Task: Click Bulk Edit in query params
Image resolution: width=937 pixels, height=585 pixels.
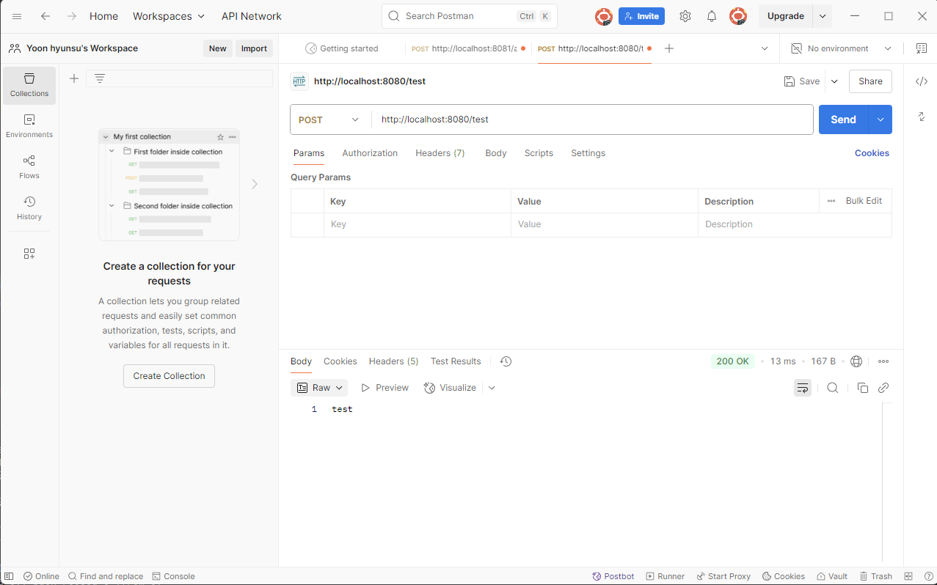Action: [x=864, y=201]
